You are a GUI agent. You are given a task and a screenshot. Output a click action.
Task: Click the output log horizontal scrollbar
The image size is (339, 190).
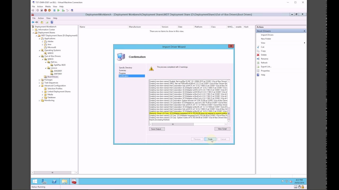click(x=188, y=124)
